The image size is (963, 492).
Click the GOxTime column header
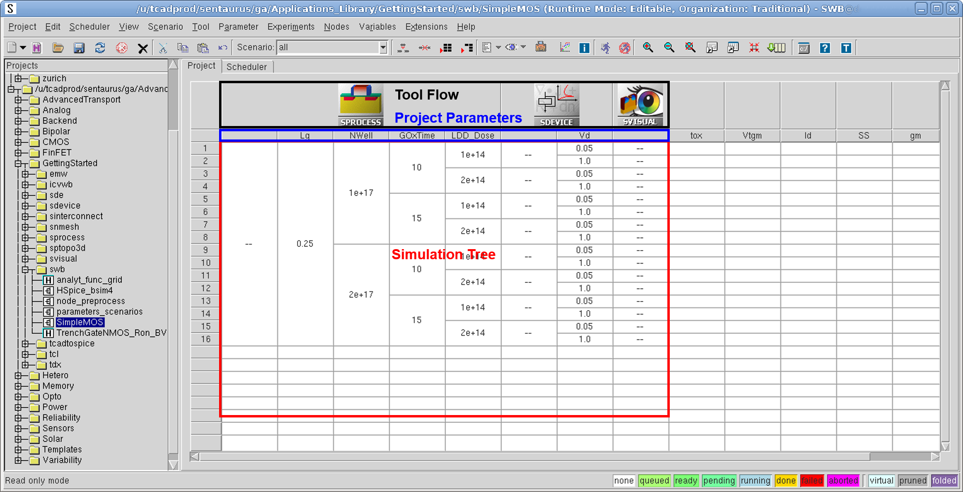coord(417,136)
